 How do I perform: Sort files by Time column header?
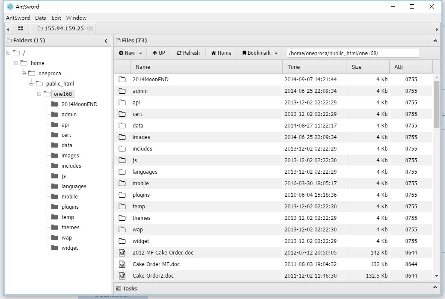315,67
